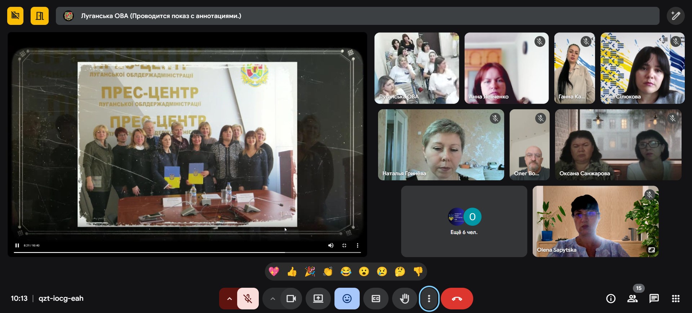Click the 'Ещё 6 чел.' overflow tile
The width and height of the screenshot is (692, 313).
(464, 221)
